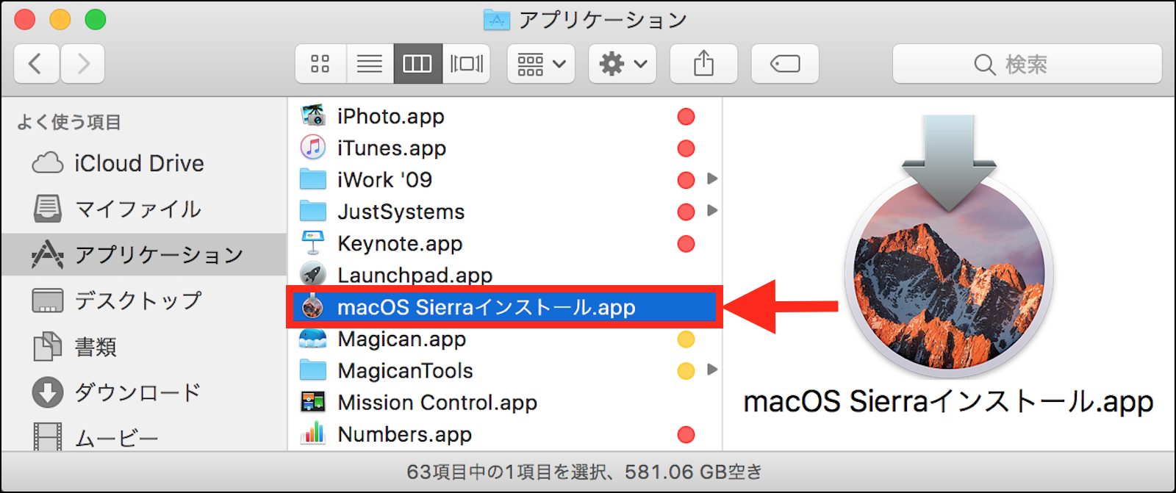Open マイファイル in the sidebar
Viewport: 1176px width, 493px height.
coord(144,209)
